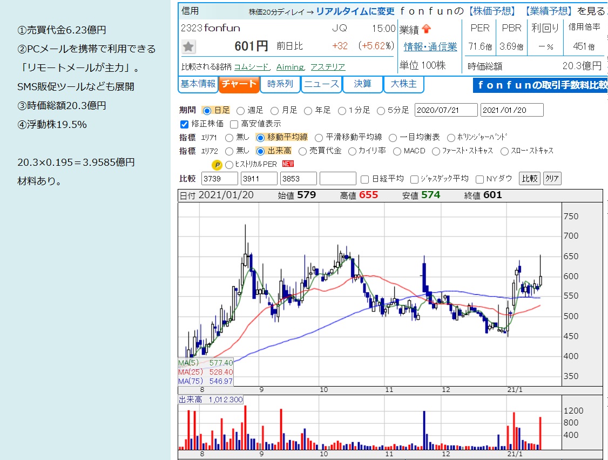Click comparison code field containing 3739
Viewport: 608px width, 460px height.
(x=220, y=179)
